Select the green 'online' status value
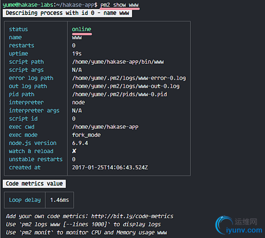The height and width of the screenshot is (238, 265). pos(81,29)
